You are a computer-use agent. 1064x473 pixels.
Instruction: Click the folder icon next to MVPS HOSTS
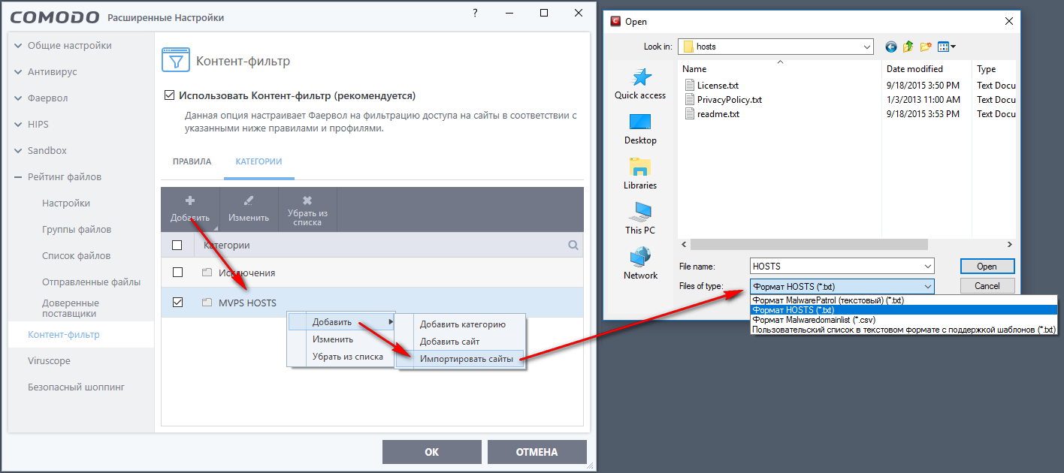pyautogui.click(x=207, y=303)
